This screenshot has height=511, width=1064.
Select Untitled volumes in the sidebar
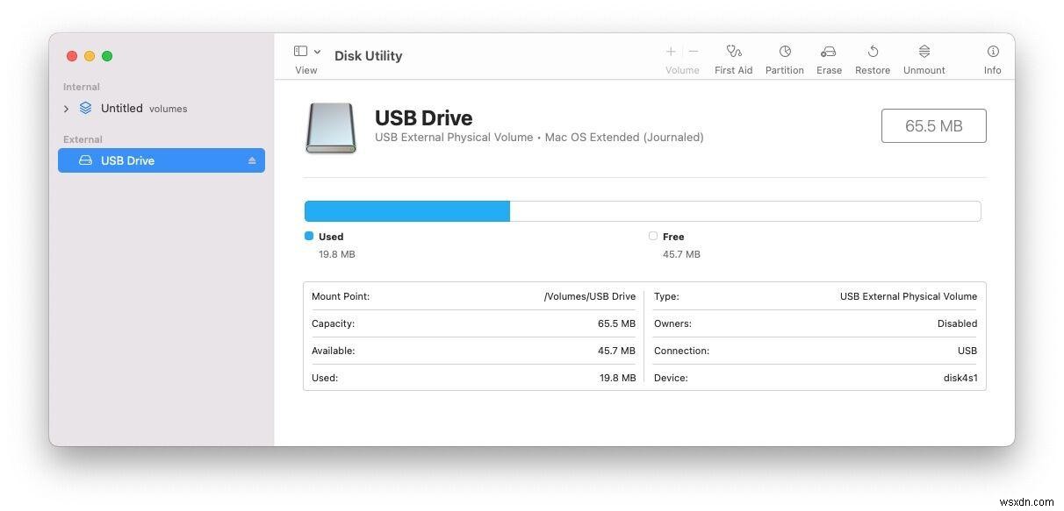(162, 109)
